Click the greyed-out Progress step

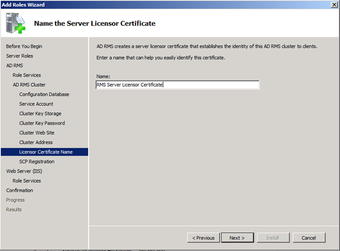(x=15, y=200)
